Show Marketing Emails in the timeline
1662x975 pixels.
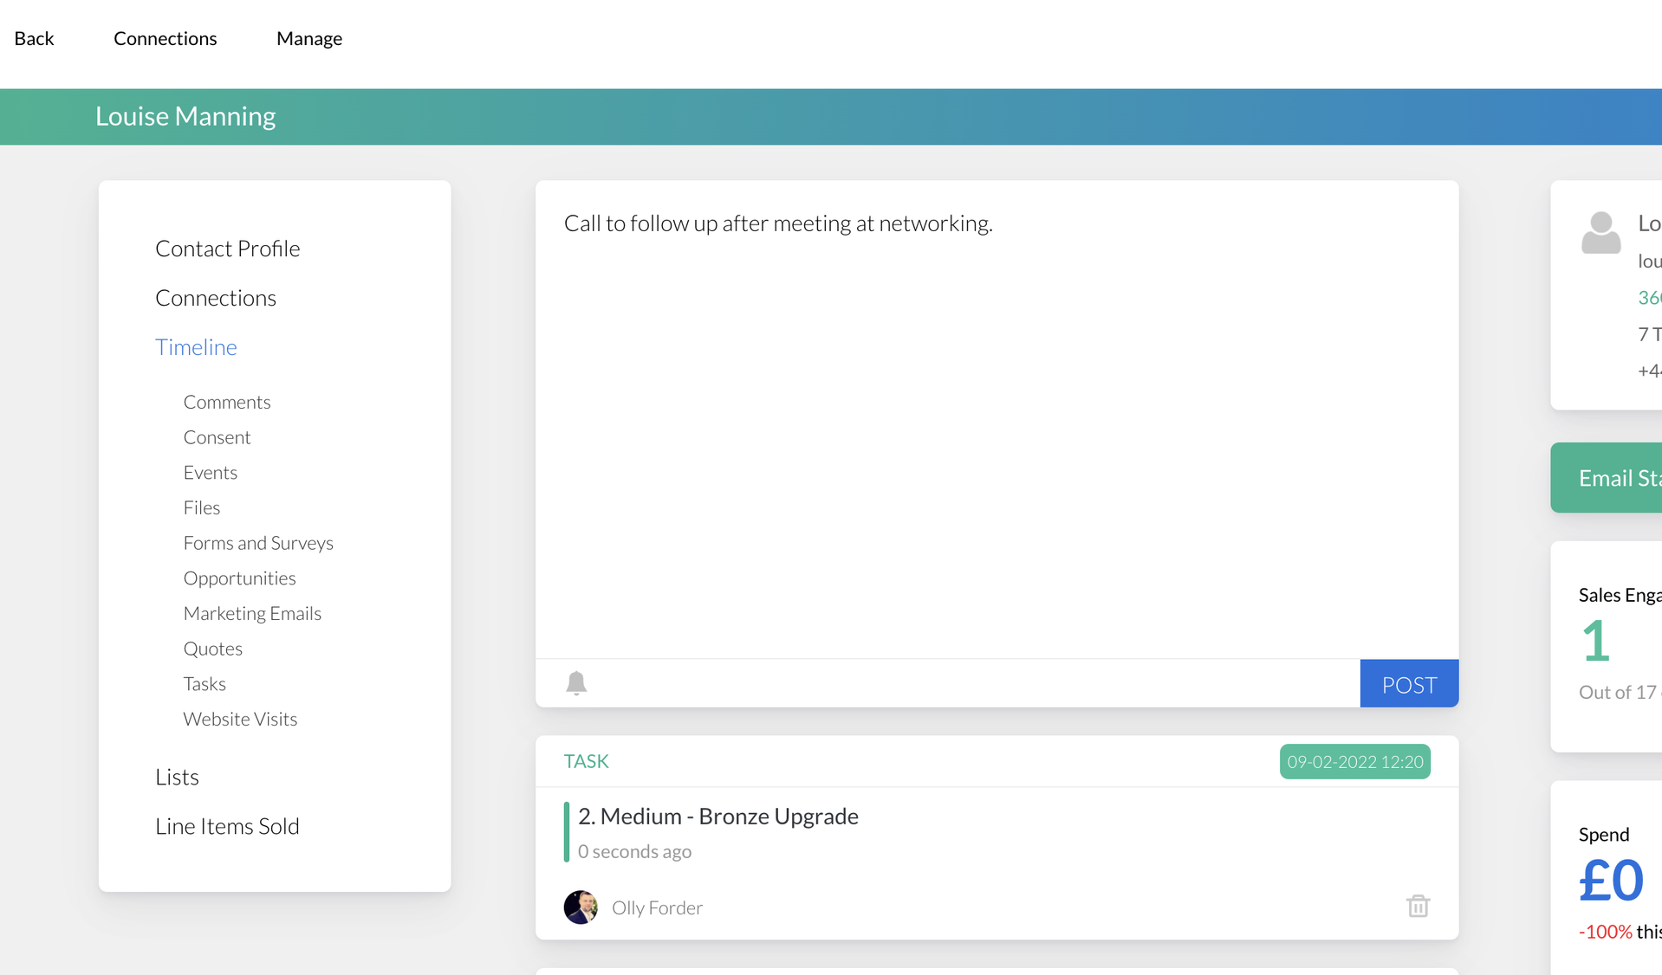tap(252, 613)
